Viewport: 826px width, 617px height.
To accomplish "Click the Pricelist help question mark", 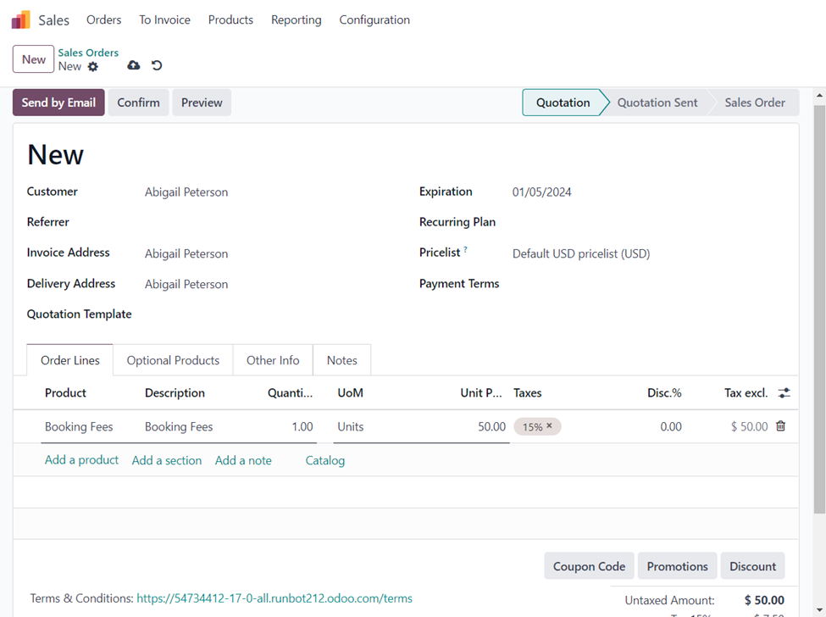I will pyautogui.click(x=465, y=250).
